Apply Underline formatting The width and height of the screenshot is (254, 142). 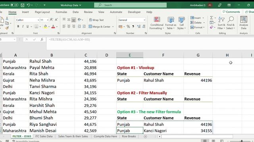click(x=27, y=26)
